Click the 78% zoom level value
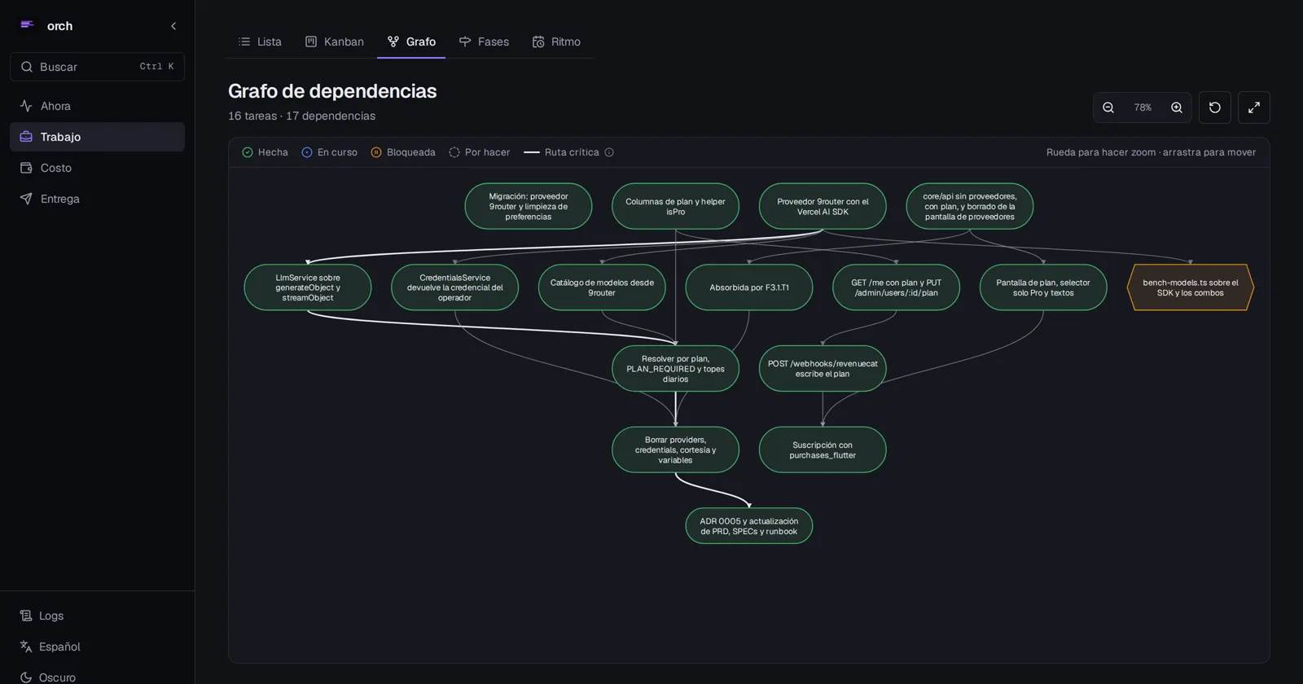The width and height of the screenshot is (1303, 684). (x=1143, y=107)
